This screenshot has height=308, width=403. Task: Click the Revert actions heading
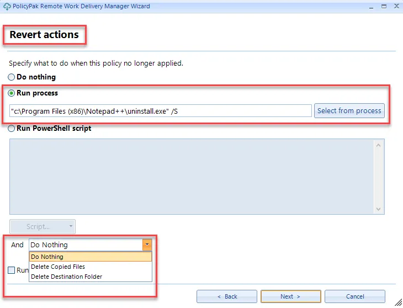(x=44, y=35)
